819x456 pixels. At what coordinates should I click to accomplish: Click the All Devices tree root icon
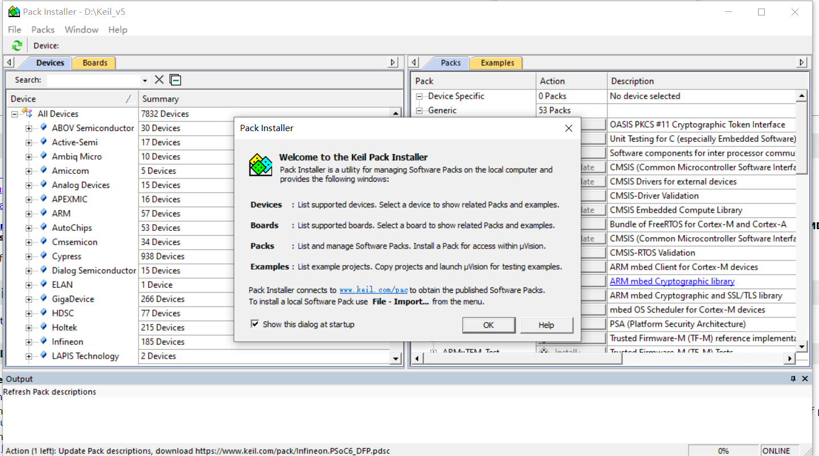point(27,113)
